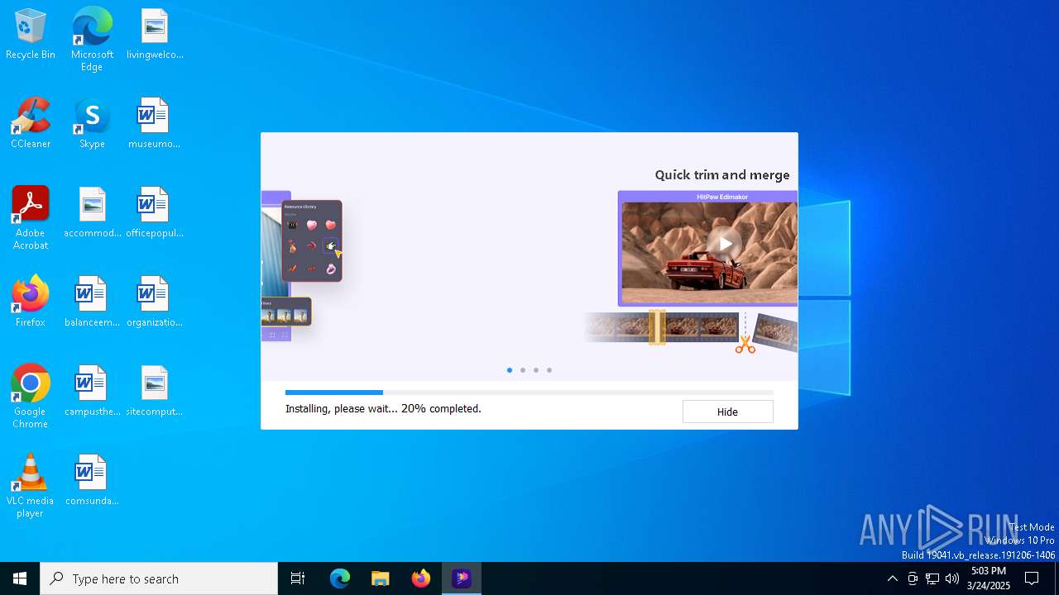The image size is (1059, 595).
Task: Open Task View from the taskbar
Action: 298,578
